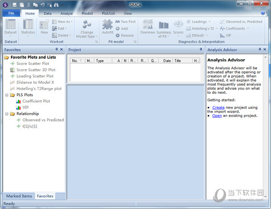Open the Fit model group dialog launcher
The height and width of the screenshot is (209, 271).
pos(135,42)
